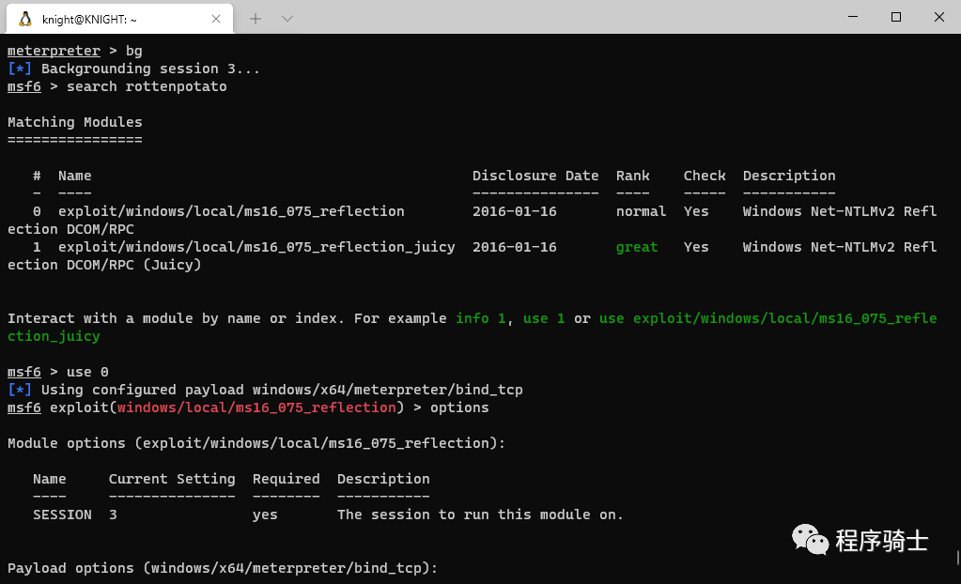Click 'yes' in the Required column
The height and width of the screenshot is (584, 961).
point(265,515)
